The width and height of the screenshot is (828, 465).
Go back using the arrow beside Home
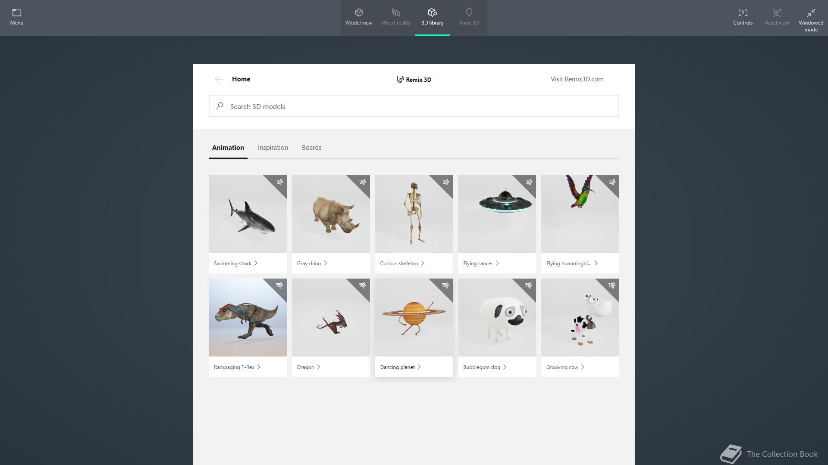coord(219,79)
